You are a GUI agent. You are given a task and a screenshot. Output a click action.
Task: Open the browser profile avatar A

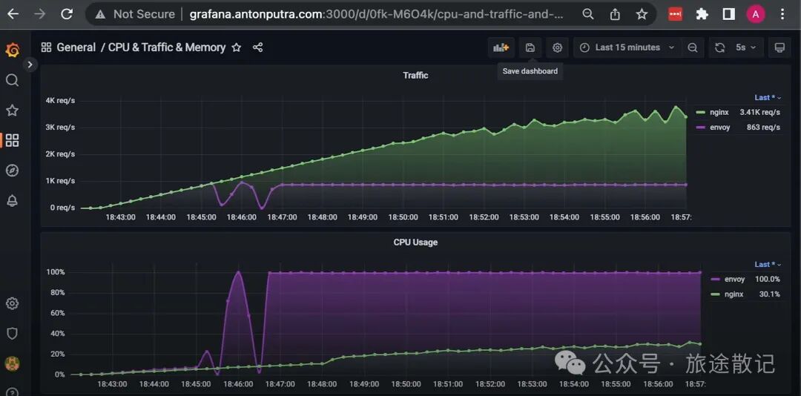click(756, 14)
